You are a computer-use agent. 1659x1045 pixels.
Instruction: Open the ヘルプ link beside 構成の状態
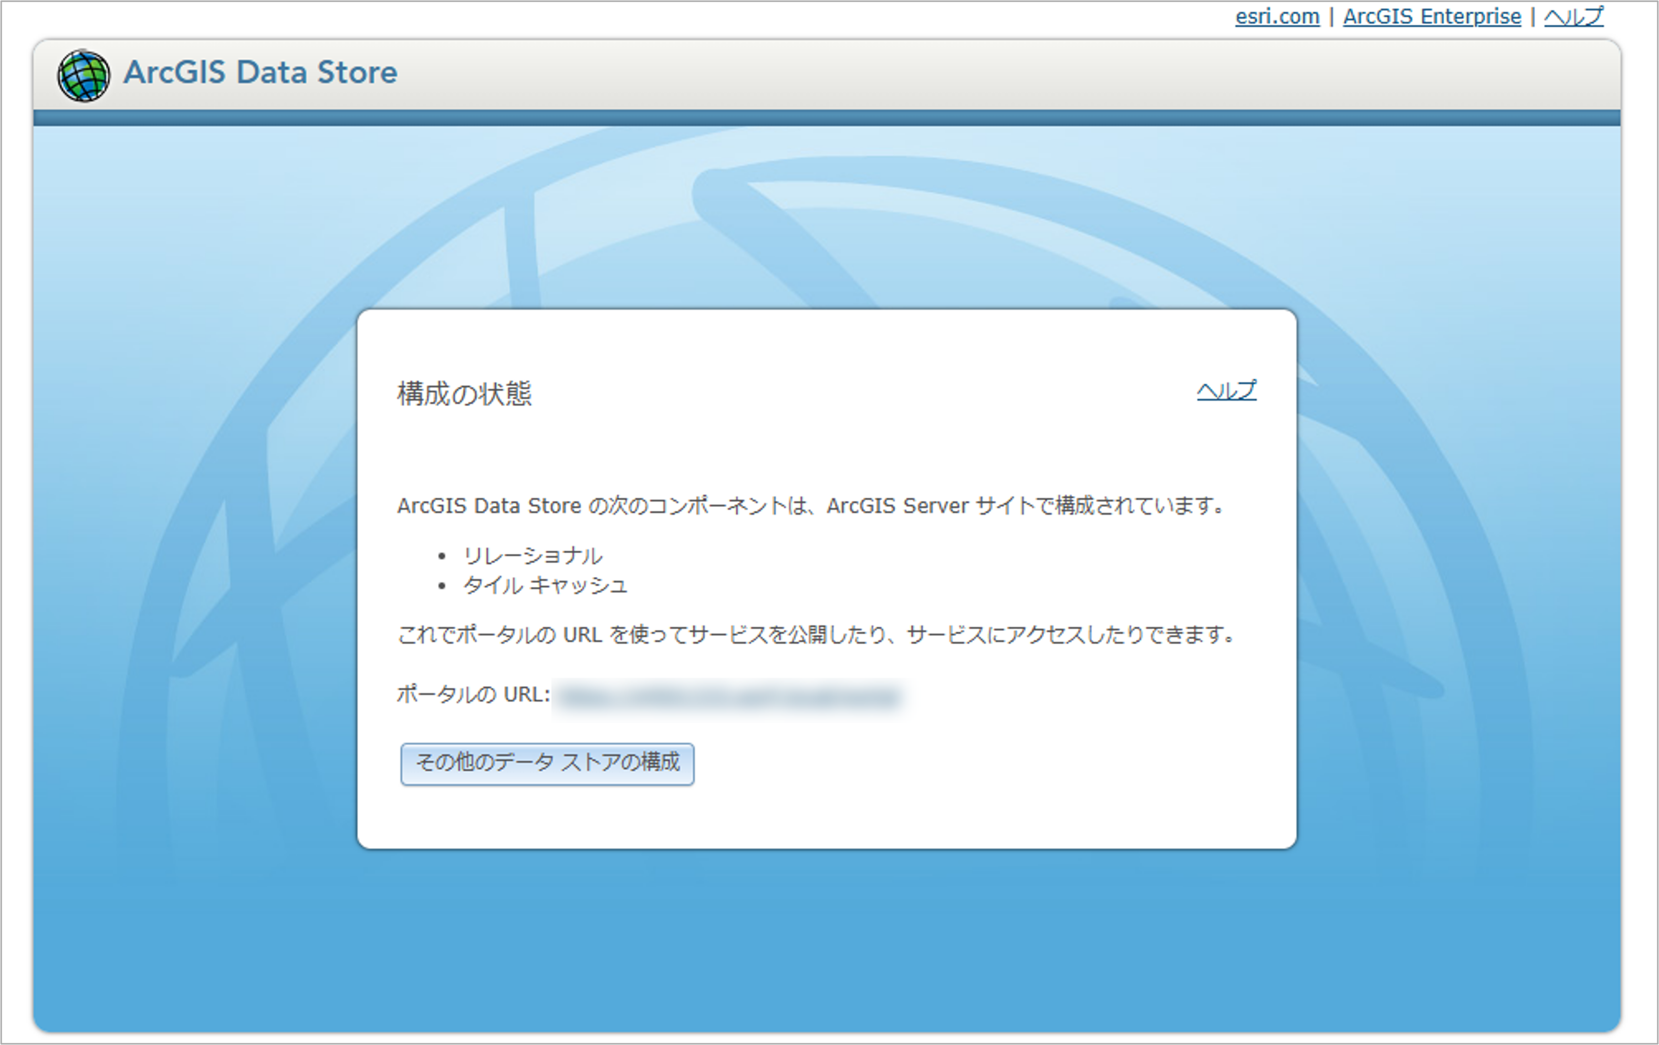click(1226, 391)
